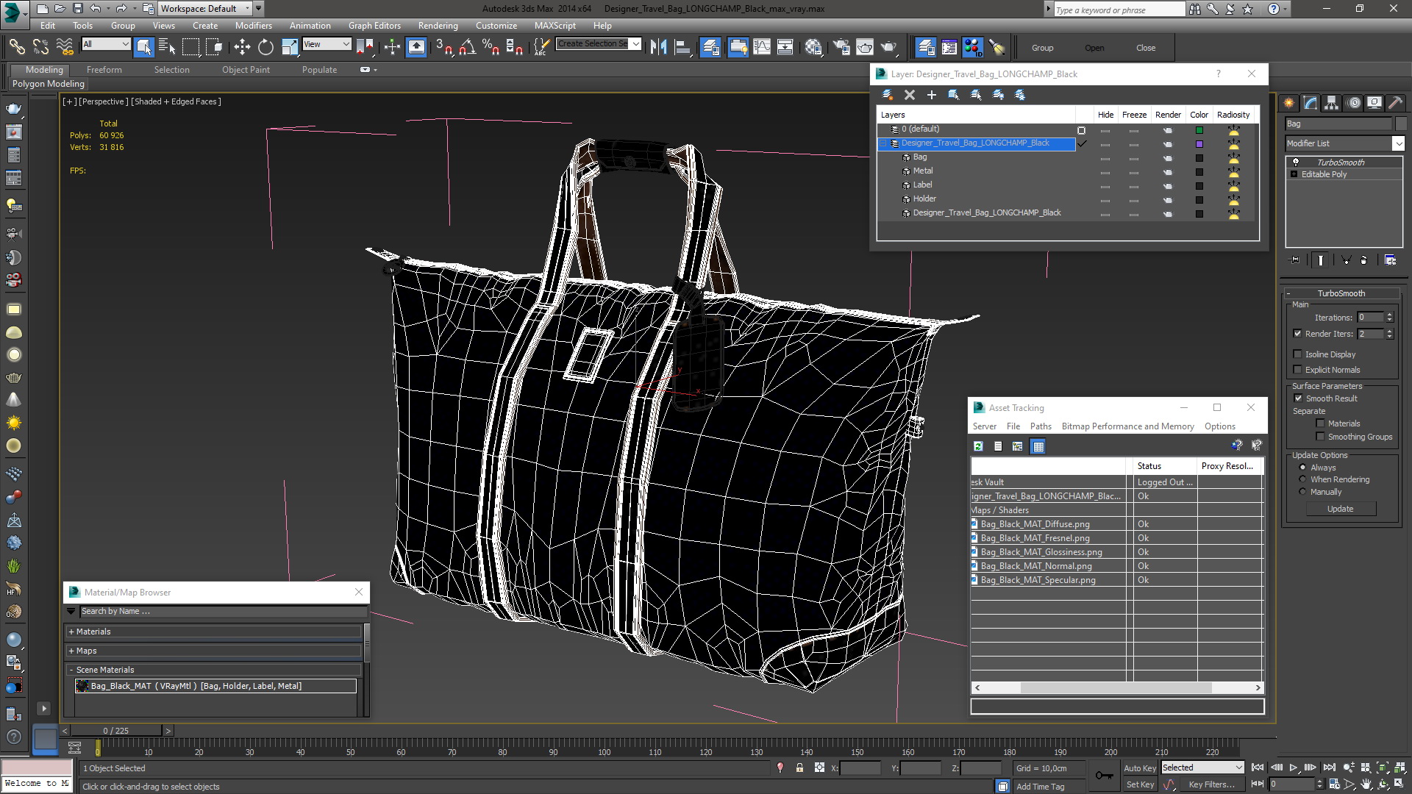
Task: Click green color swatch of default layer
Action: pyautogui.click(x=1199, y=130)
